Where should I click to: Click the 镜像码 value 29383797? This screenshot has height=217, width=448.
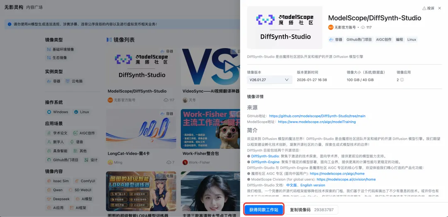point(324,210)
